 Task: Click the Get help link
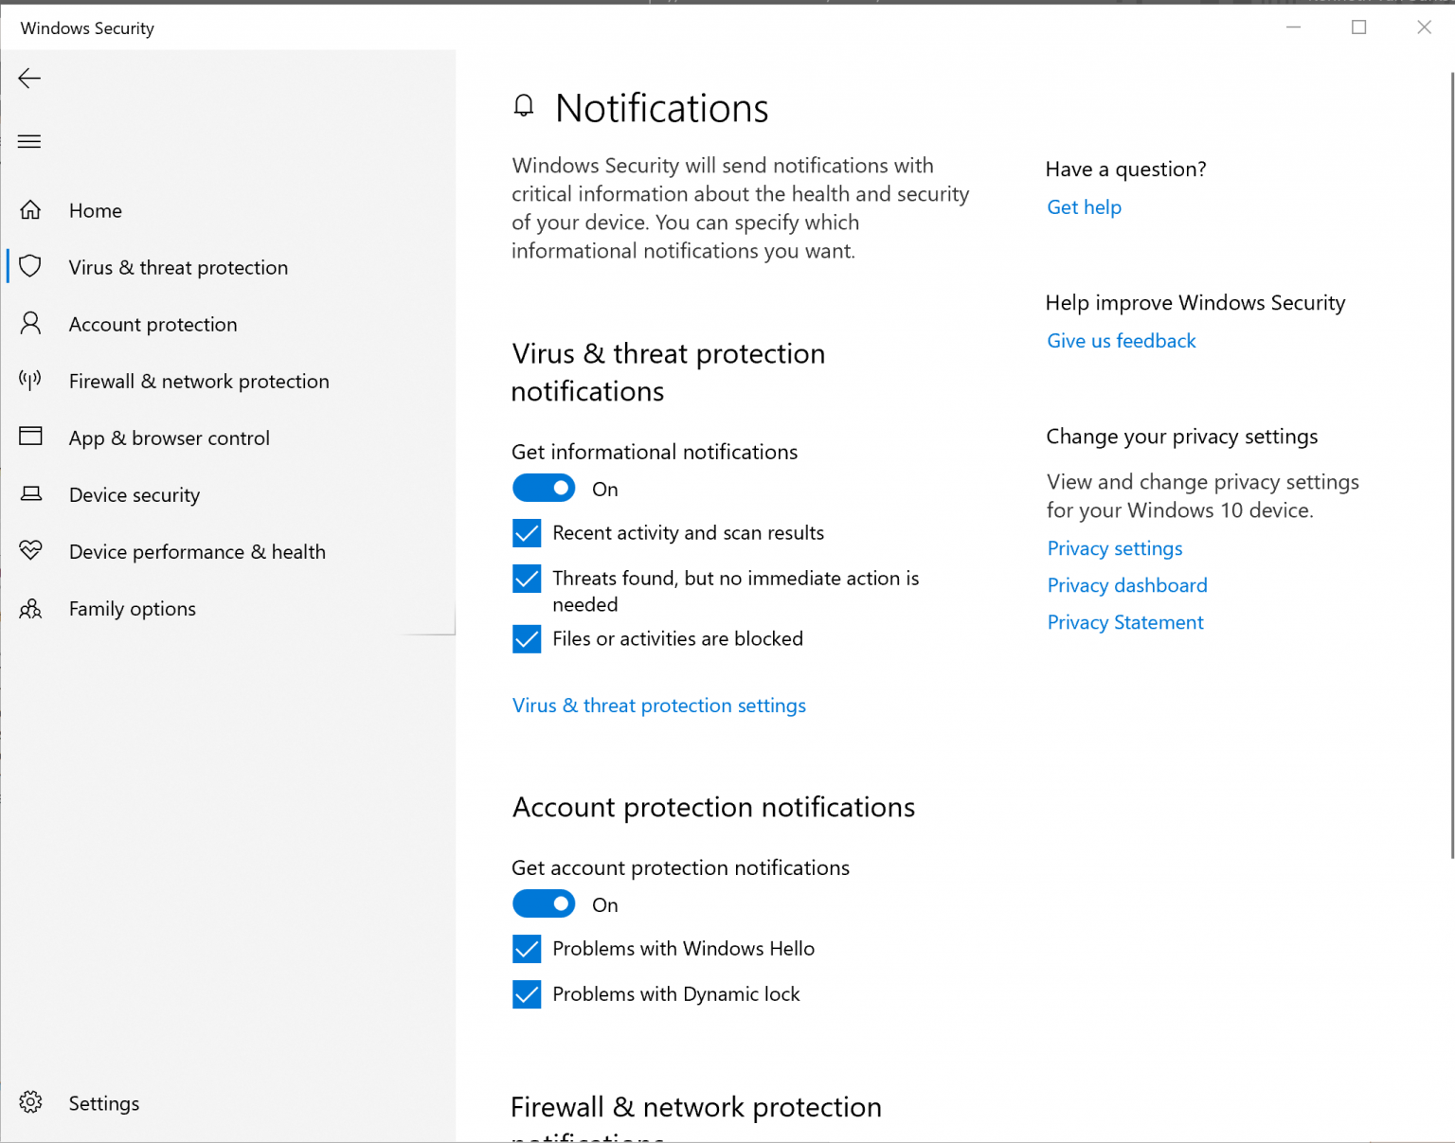pos(1084,207)
